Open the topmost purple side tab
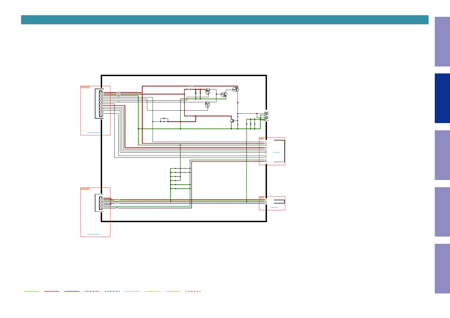This screenshot has width=450, height=318. [442, 42]
